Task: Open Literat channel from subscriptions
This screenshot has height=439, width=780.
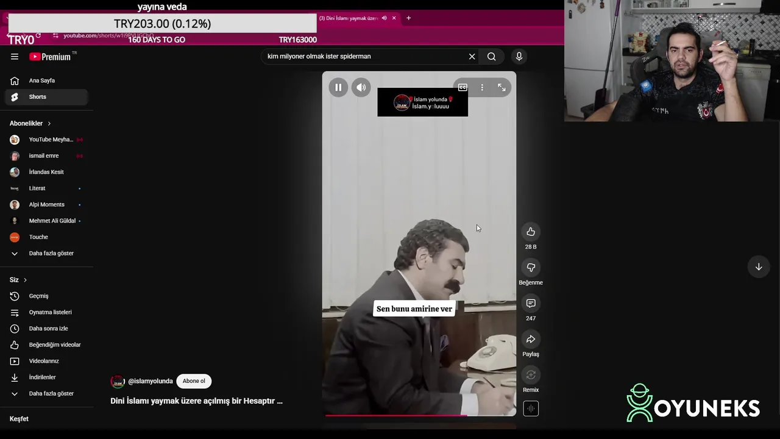Action: point(46,188)
